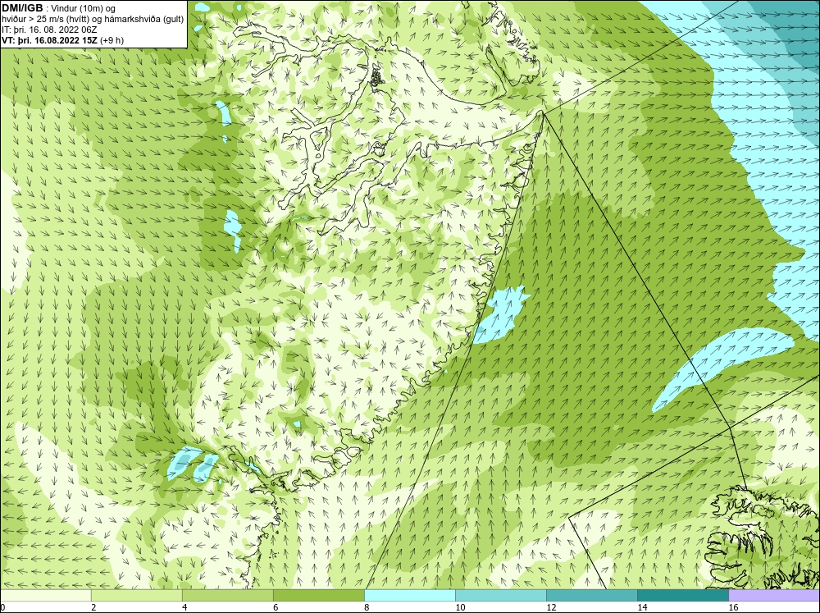Click the legend tick label '14'

(x=642, y=607)
